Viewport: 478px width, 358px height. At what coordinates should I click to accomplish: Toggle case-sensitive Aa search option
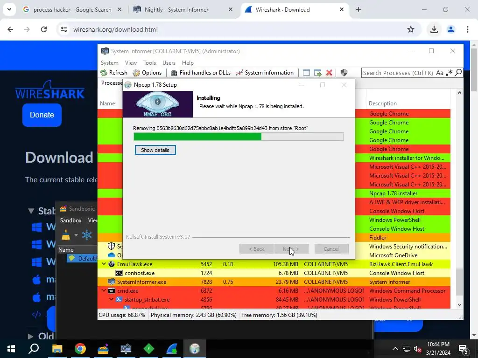440,73
